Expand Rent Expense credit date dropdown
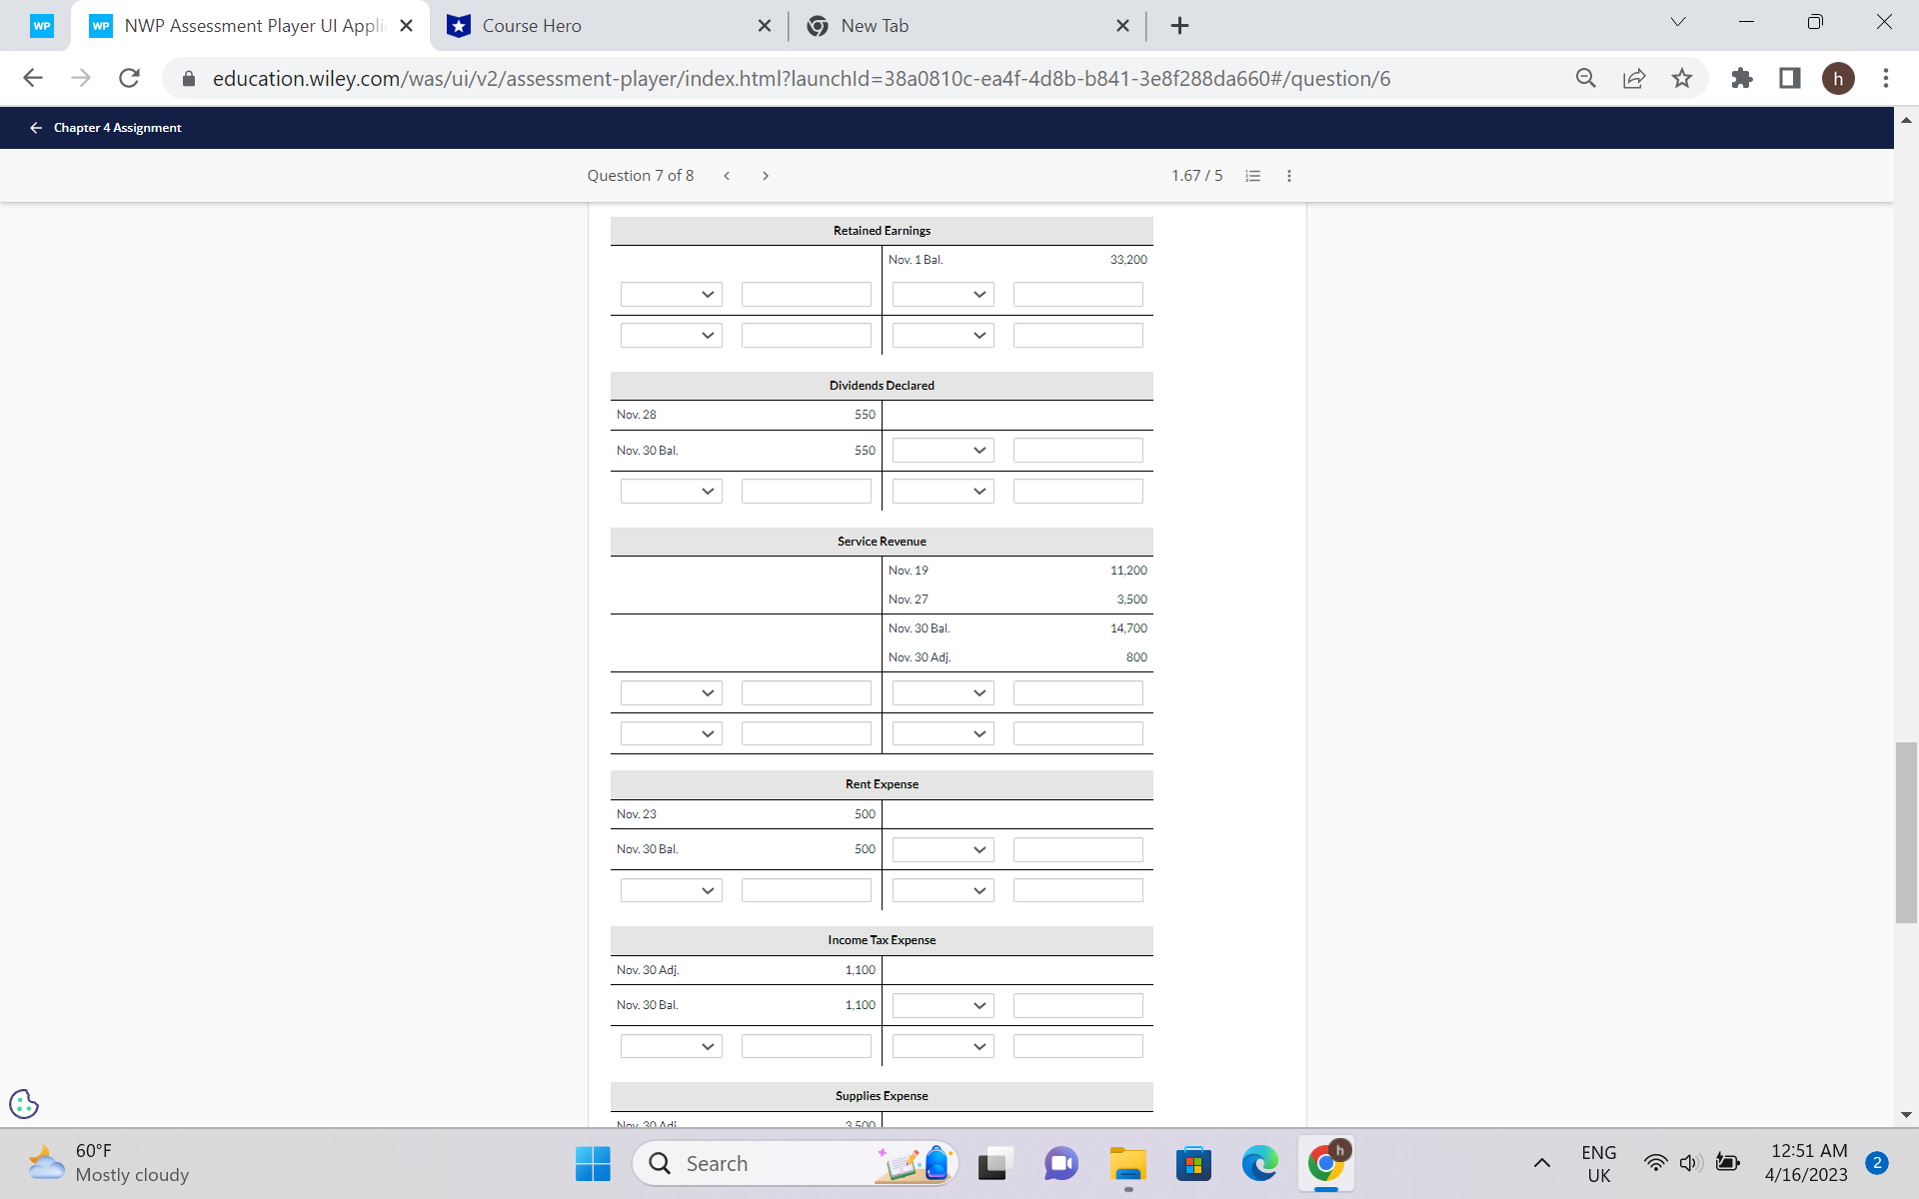 click(943, 850)
